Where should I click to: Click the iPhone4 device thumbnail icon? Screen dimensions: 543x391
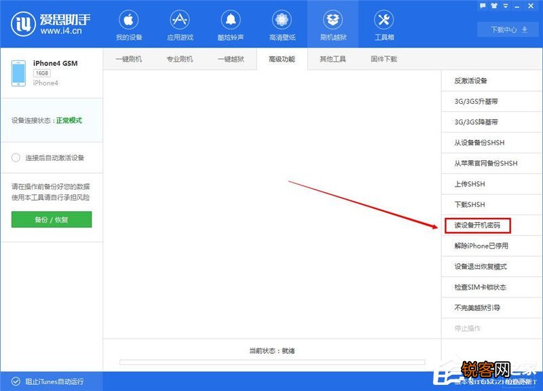tap(18, 73)
